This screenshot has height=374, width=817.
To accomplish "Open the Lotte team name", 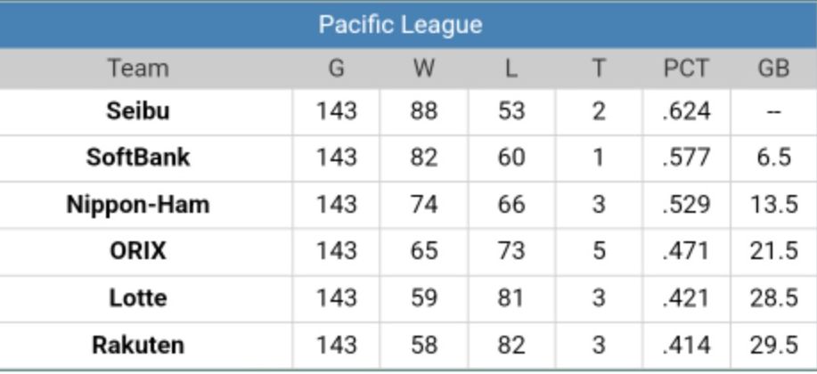I will point(137,297).
